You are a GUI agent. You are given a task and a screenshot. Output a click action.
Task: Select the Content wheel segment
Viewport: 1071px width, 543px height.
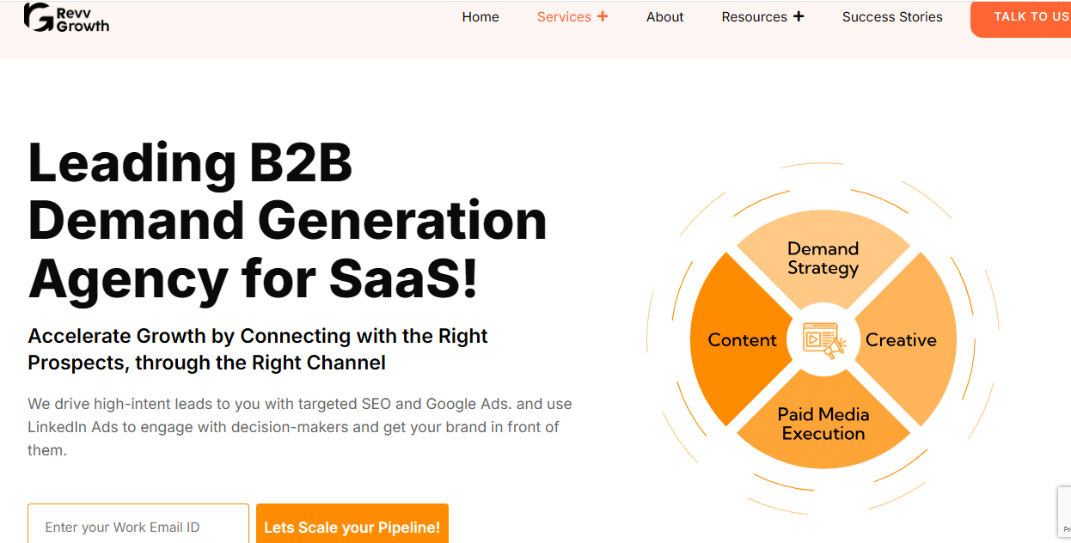[x=742, y=340]
